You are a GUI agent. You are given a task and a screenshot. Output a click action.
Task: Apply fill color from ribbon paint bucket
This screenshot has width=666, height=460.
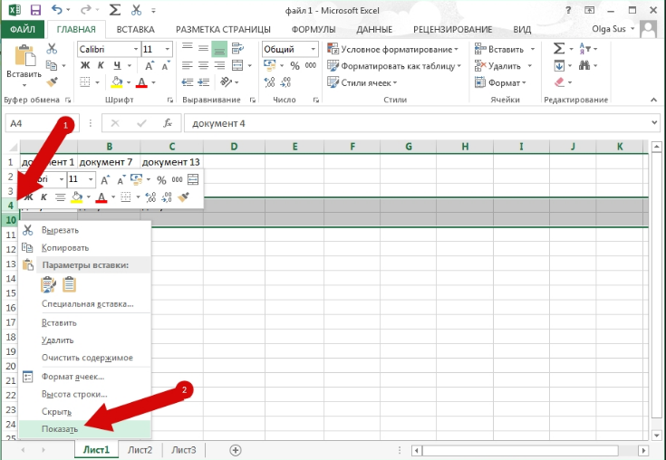117,81
